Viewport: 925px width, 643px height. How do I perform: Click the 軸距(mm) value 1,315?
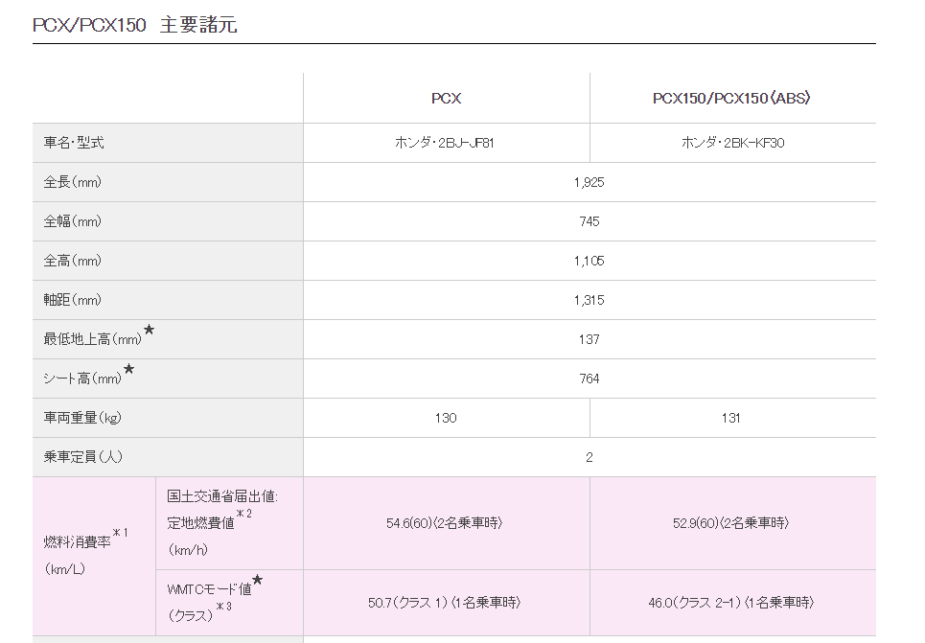[x=589, y=300]
